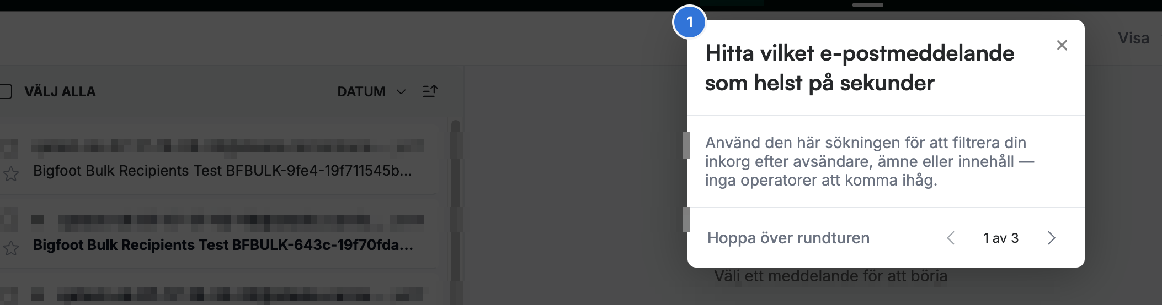
Task: Close the search tour popup
Action: click(x=1062, y=45)
